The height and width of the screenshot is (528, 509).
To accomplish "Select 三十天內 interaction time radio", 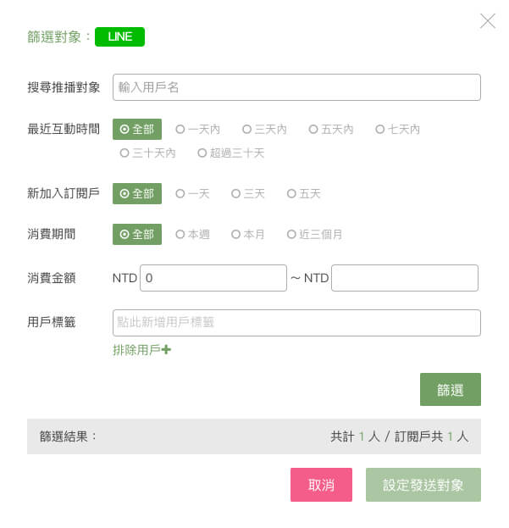I will coord(147,153).
